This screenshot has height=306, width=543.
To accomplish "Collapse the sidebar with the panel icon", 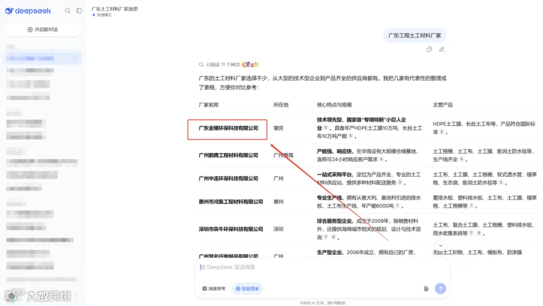I will [79, 11].
